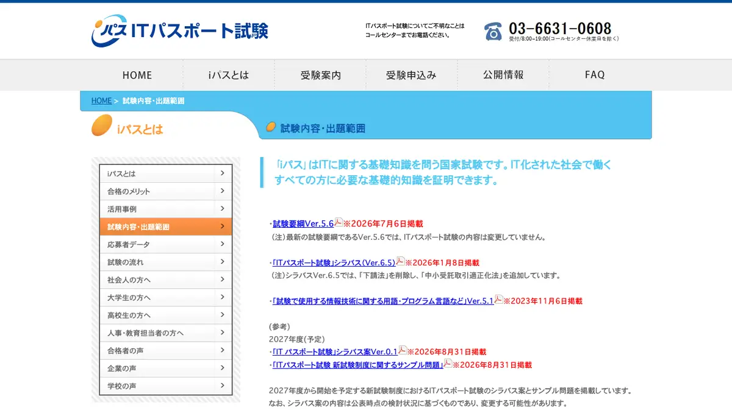This screenshot has height=411, width=732.
Task: Open PDF icon next to シラバス案Ver.0.1
Action: click(x=402, y=350)
